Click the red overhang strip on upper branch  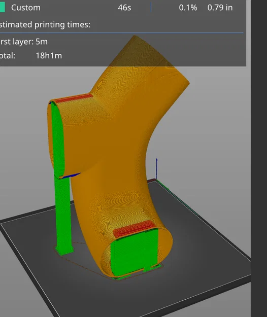73,98
